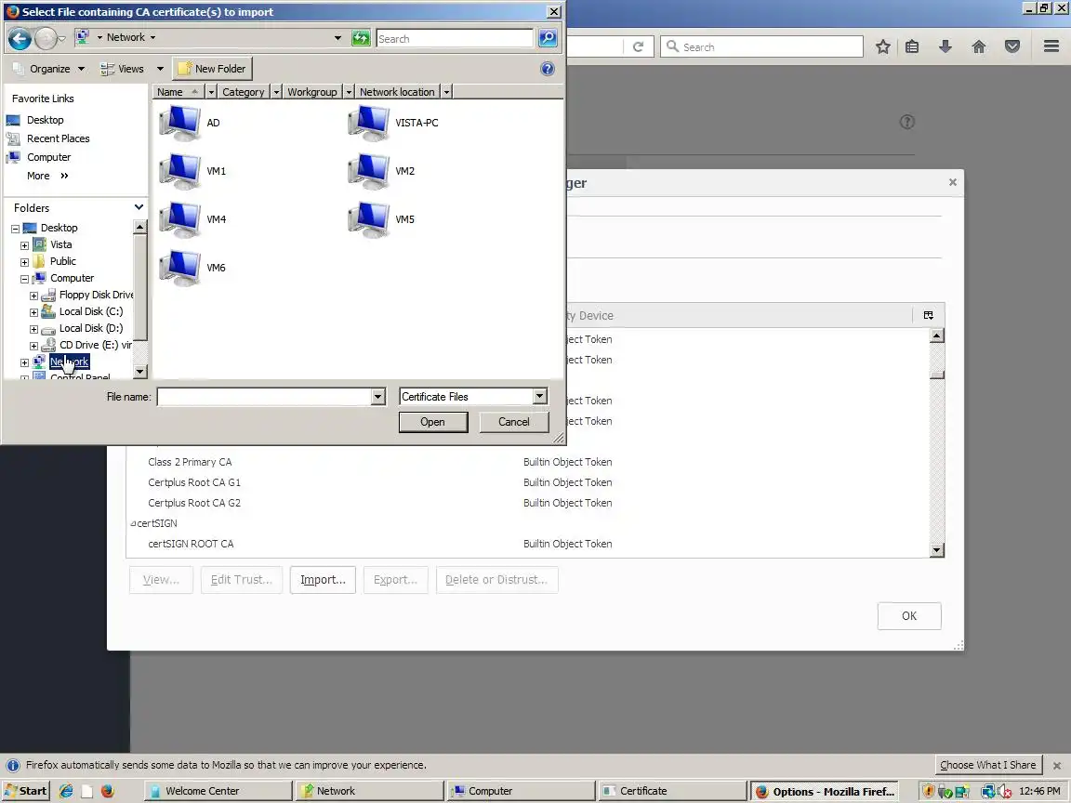Image resolution: width=1071 pixels, height=803 pixels.
Task: Click the search magnifier button in file dialog
Action: 548,38
